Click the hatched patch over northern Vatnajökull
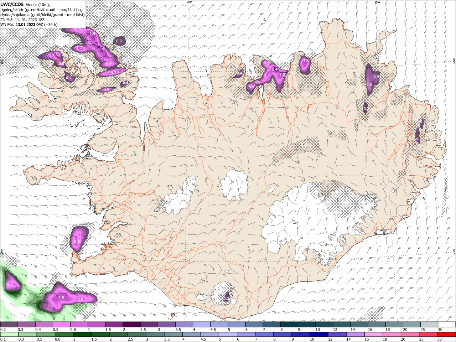Screen dimensions: 456x342 point(337,199)
